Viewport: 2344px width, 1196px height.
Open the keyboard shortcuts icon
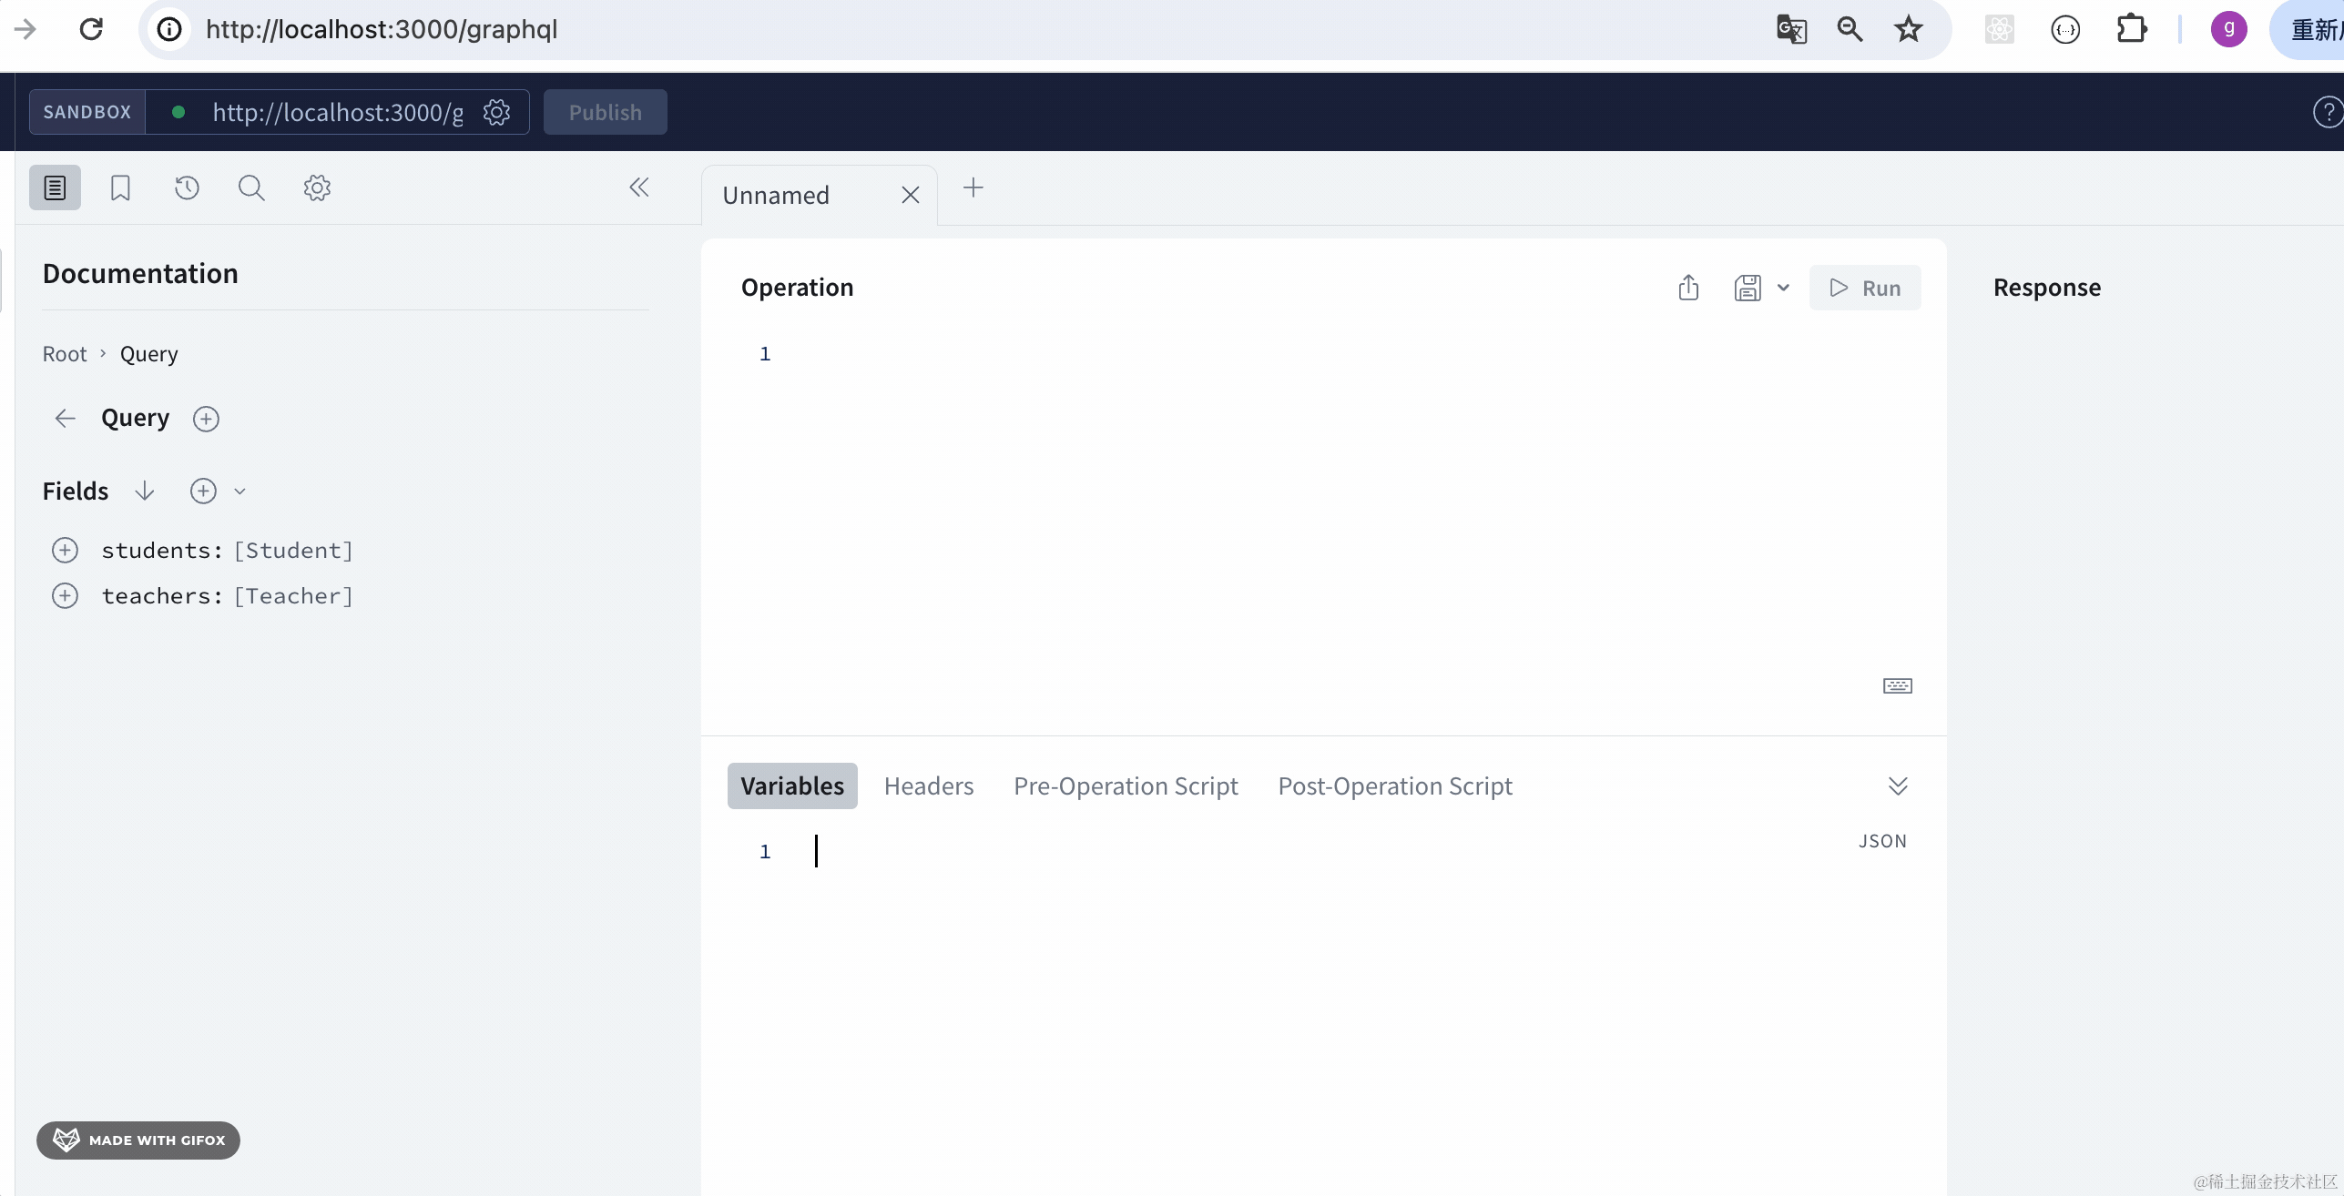[x=1898, y=685]
